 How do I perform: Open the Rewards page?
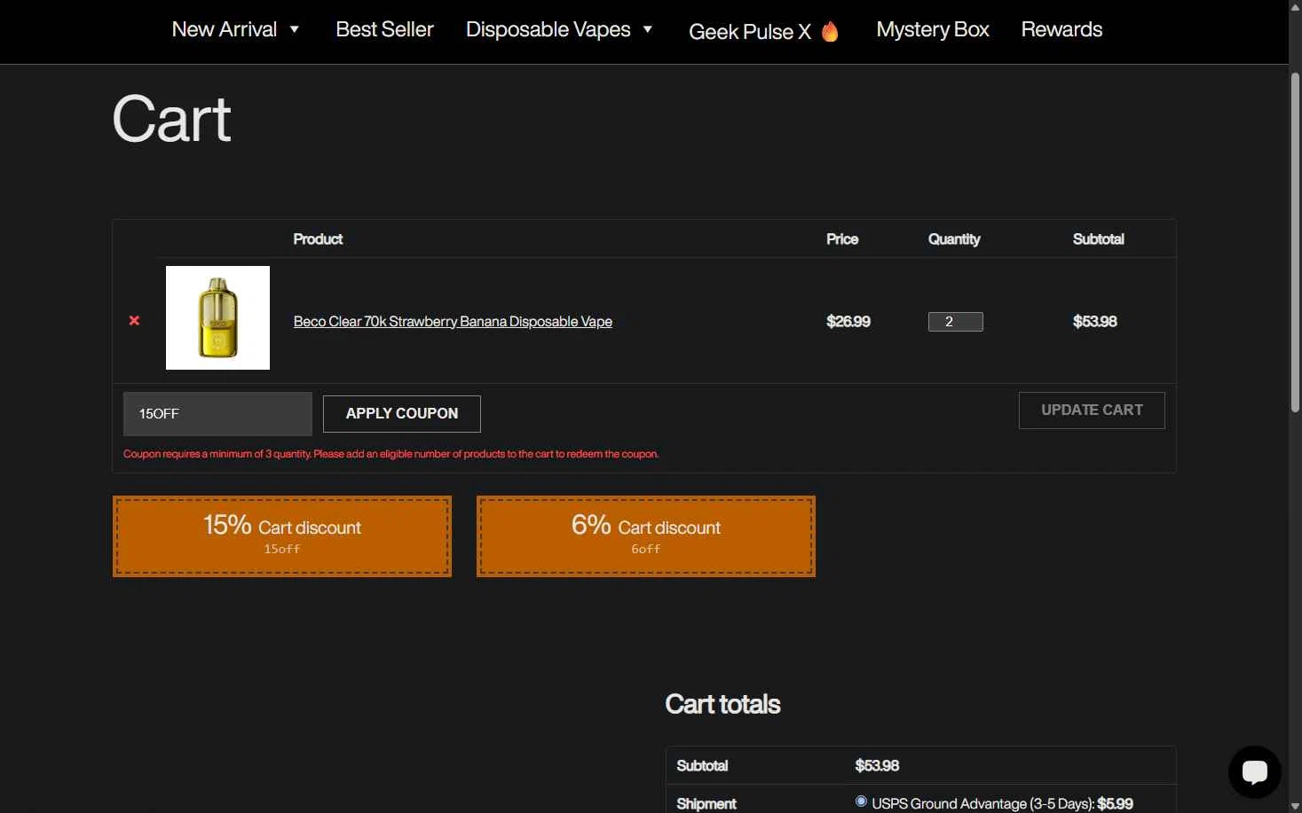click(x=1061, y=29)
